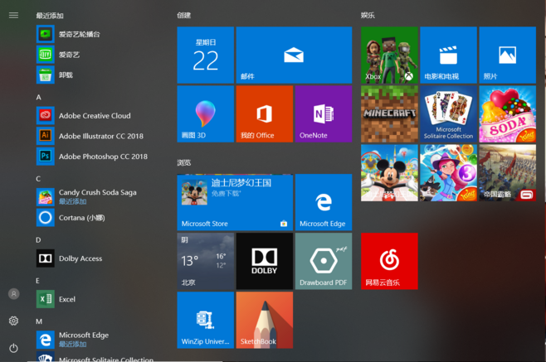Launch Candy Crush Soda Saga from list
Viewport: 546px width, 362px height.
click(x=94, y=197)
